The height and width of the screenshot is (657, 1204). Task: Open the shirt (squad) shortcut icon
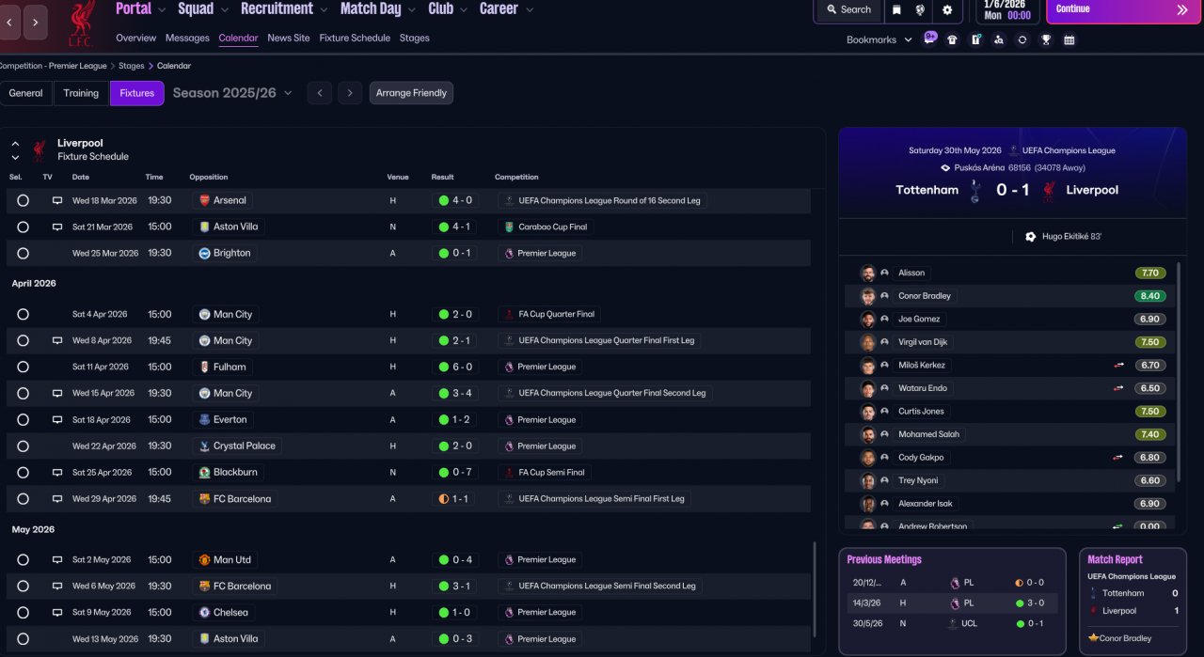click(x=952, y=39)
